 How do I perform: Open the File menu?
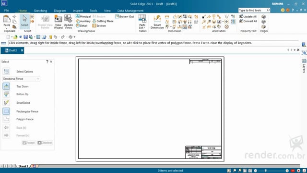[x=6, y=11]
